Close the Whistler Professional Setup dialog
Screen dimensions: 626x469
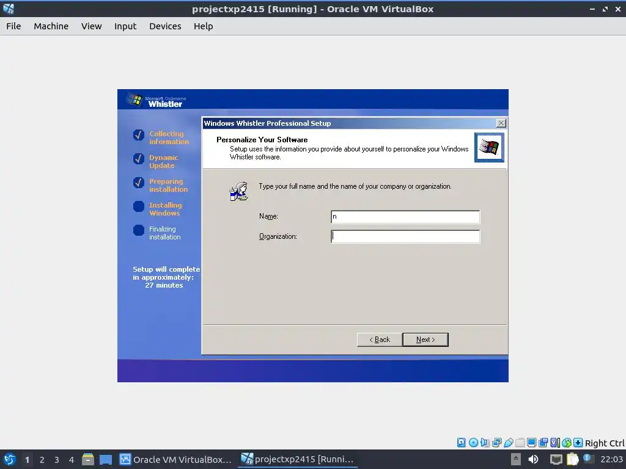click(x=501, y=123)
